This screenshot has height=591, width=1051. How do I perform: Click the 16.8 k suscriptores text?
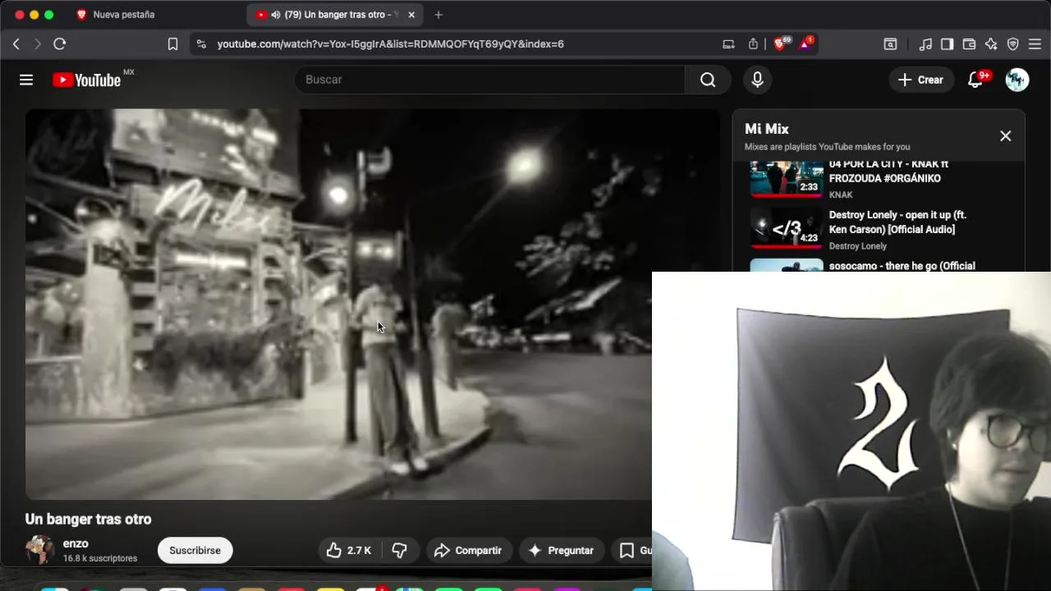pyautogui.click(x=100, y=558)
